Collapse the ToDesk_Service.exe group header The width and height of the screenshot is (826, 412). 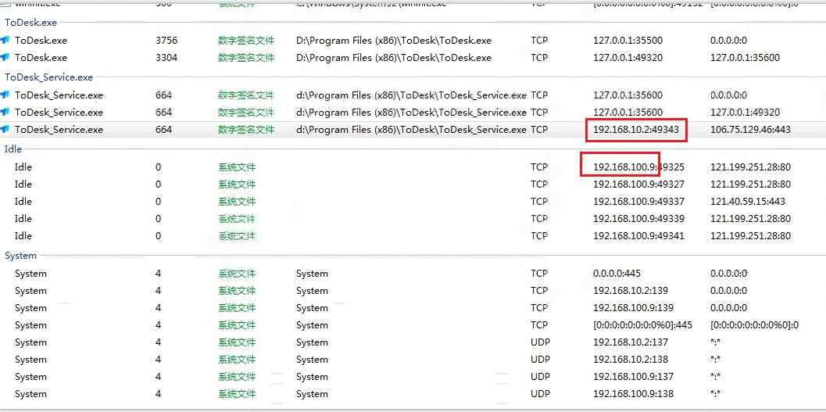(x=48, y=77)
